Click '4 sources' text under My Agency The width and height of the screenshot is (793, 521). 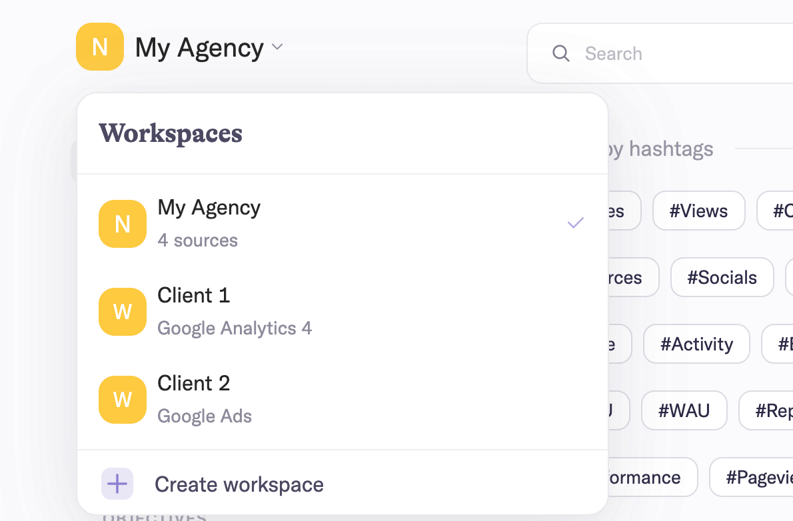click(x=197, y=241)
